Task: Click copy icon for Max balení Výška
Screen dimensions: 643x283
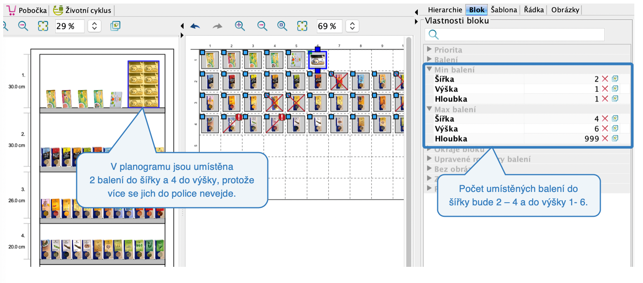Action: click(615, 128)
